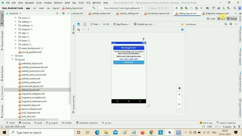Viewport: 242px width, 136px height.
Task: Click the taskbar search box
Action: [41, 133]
